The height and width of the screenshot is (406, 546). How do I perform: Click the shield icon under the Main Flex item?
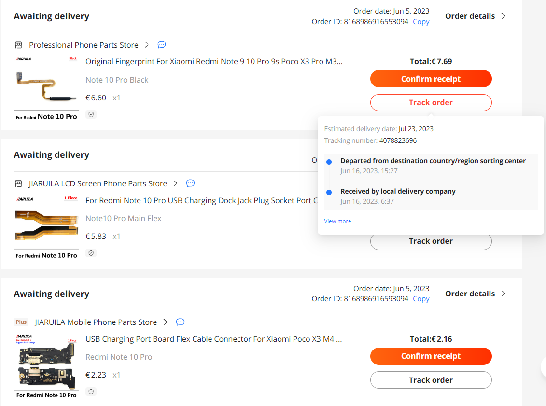click(x=91, y=253)
